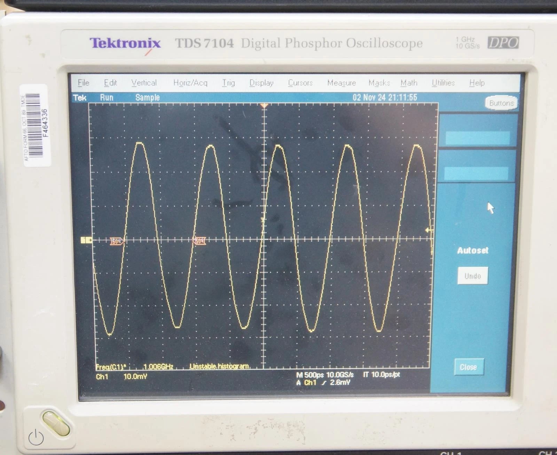
Task: Open the Trig menu
Action: point(228,83)
